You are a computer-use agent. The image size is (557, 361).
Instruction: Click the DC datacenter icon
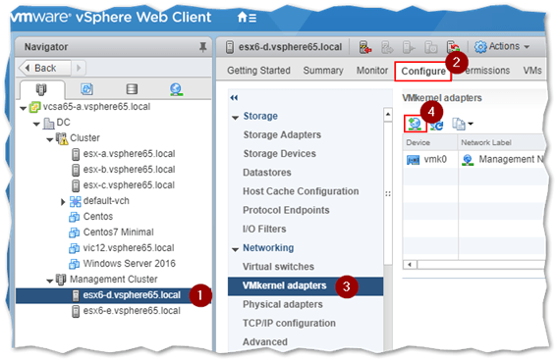(48, 124)
